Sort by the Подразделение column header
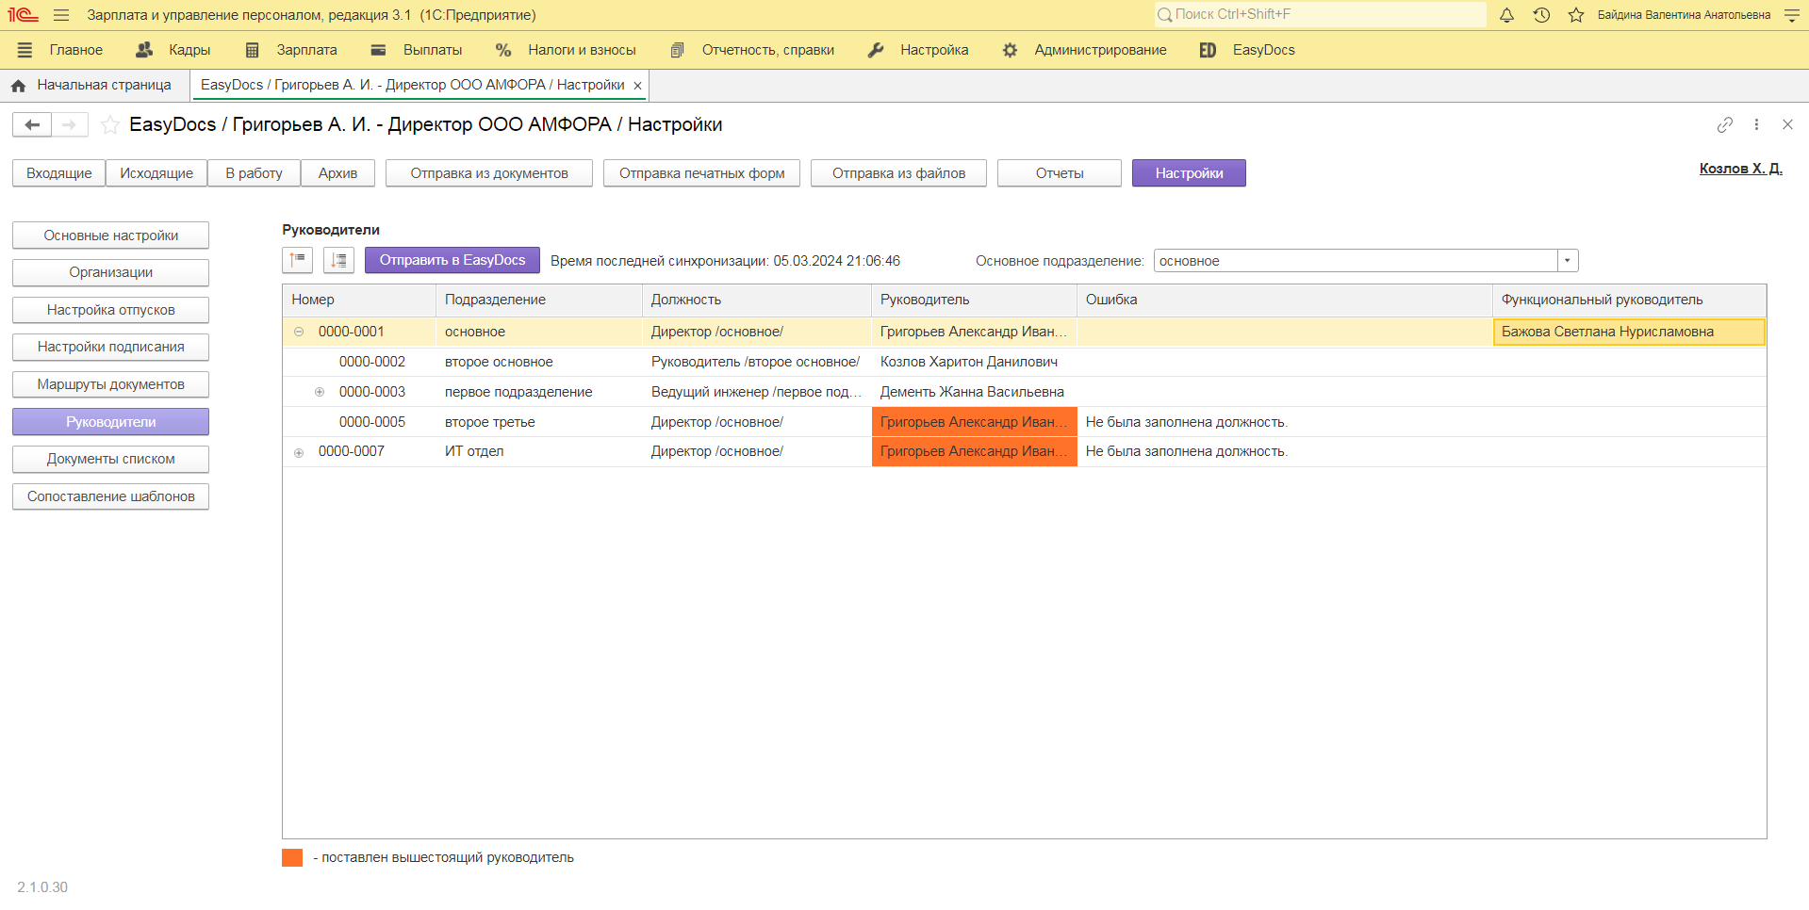This screenshot has height=910, width=1809. point(538,300)
